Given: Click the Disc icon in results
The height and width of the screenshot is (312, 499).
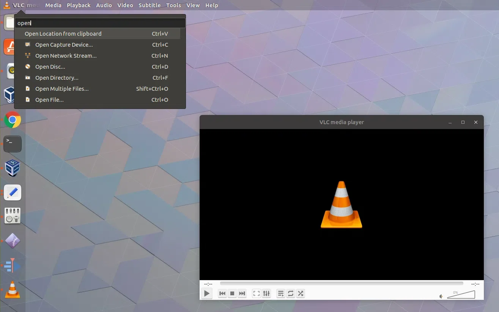Looking at the screenshot, I should coord(27,66).
